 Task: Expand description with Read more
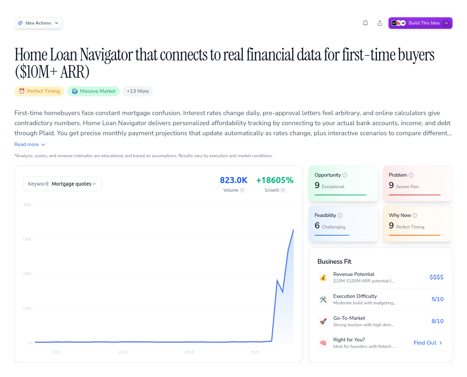30,144
